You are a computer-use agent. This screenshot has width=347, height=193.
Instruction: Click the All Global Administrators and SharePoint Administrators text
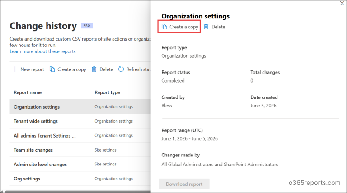pos(220,165)
